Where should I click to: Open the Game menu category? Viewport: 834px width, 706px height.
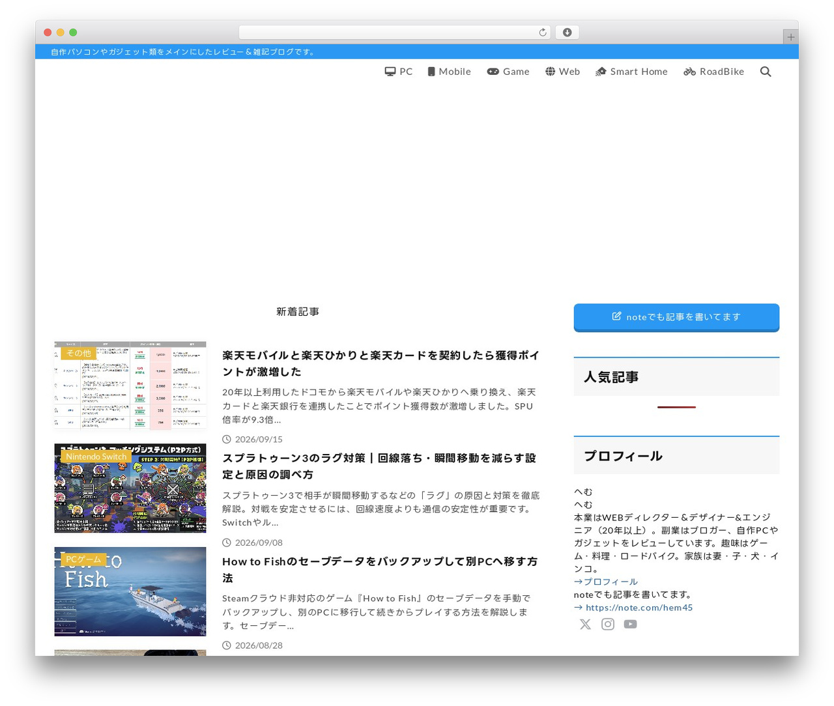pos(508,72)
